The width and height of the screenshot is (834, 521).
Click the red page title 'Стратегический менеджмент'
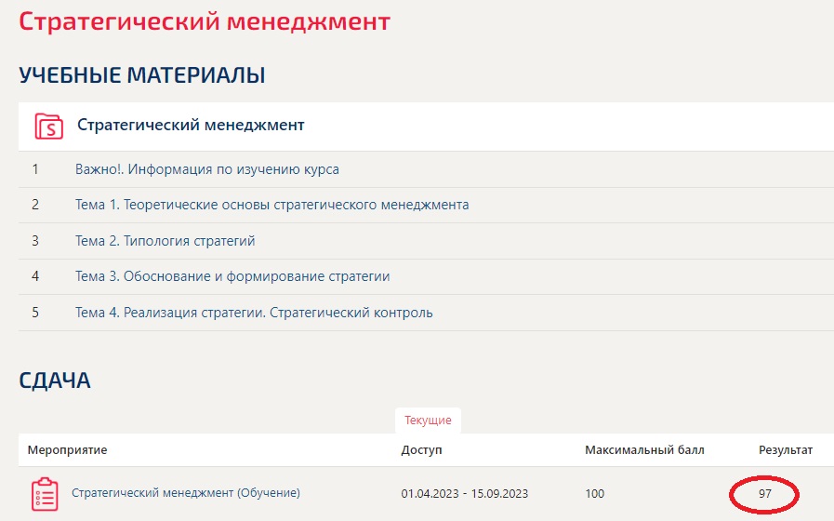point(205,22)
